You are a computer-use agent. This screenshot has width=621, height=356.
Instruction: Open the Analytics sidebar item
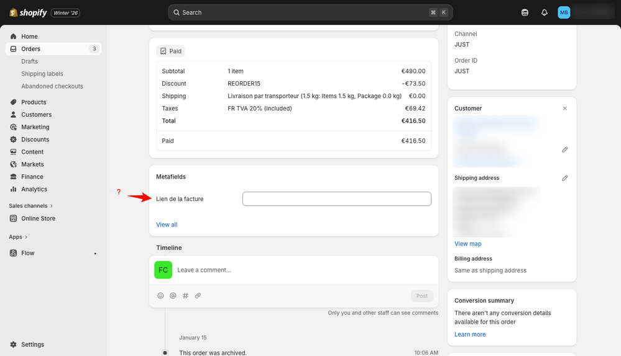coord(34,189)
